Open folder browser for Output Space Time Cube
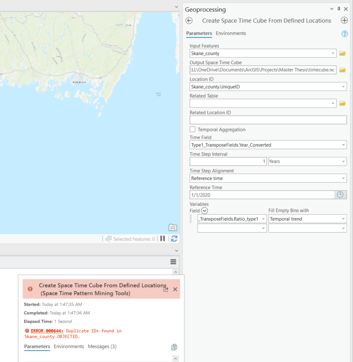 click(342, 70)
